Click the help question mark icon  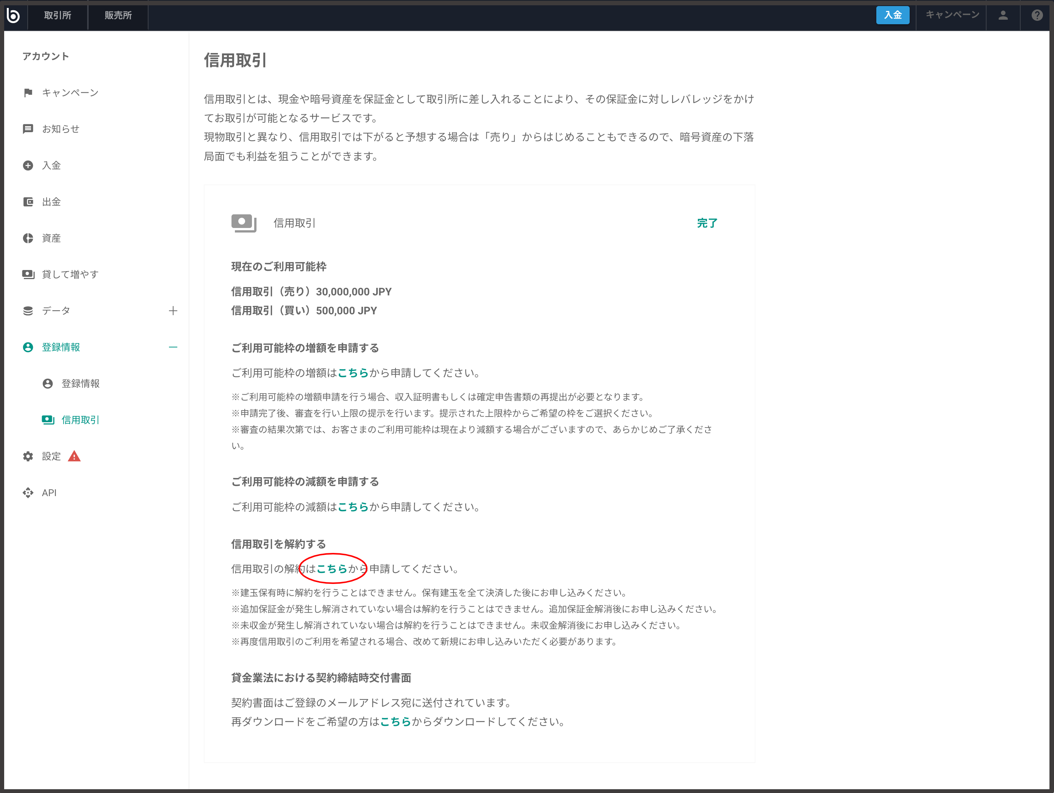(1037, 15)
